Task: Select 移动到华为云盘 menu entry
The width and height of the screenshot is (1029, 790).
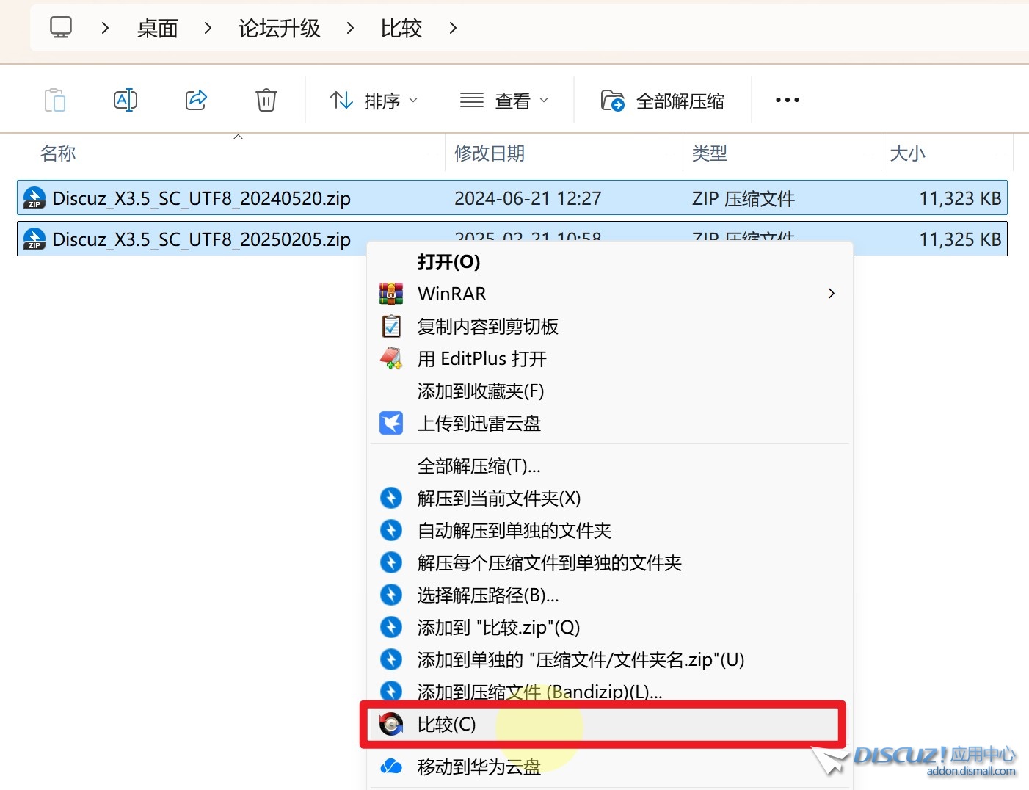Action: [x=479, y=767]
